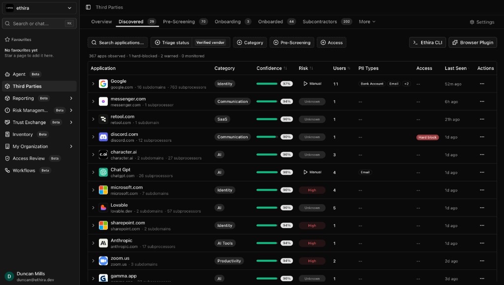Screen dimensions: 504x285
Task: Switch to the Subcontractors tab
Action: (x=327, y=22)
